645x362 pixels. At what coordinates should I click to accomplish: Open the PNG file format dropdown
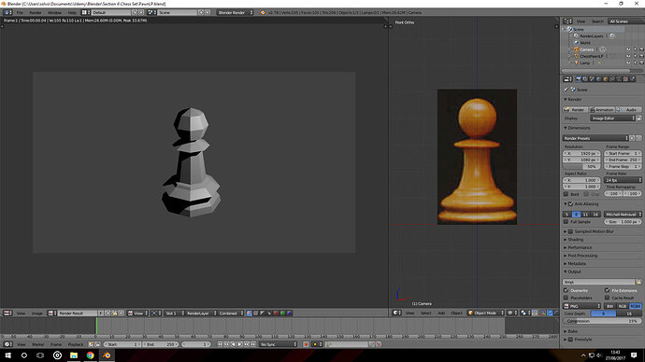[581, 306]
